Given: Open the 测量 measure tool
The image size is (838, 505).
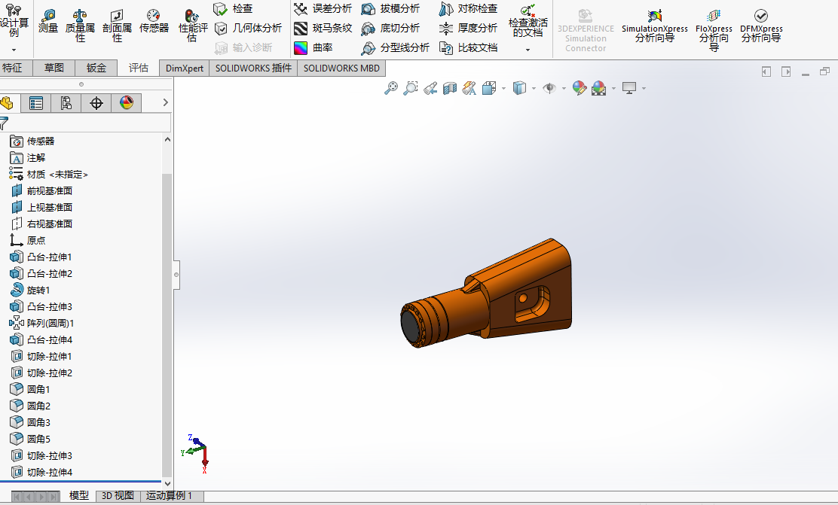Looking at the screenshot, I should pos(48,21).
